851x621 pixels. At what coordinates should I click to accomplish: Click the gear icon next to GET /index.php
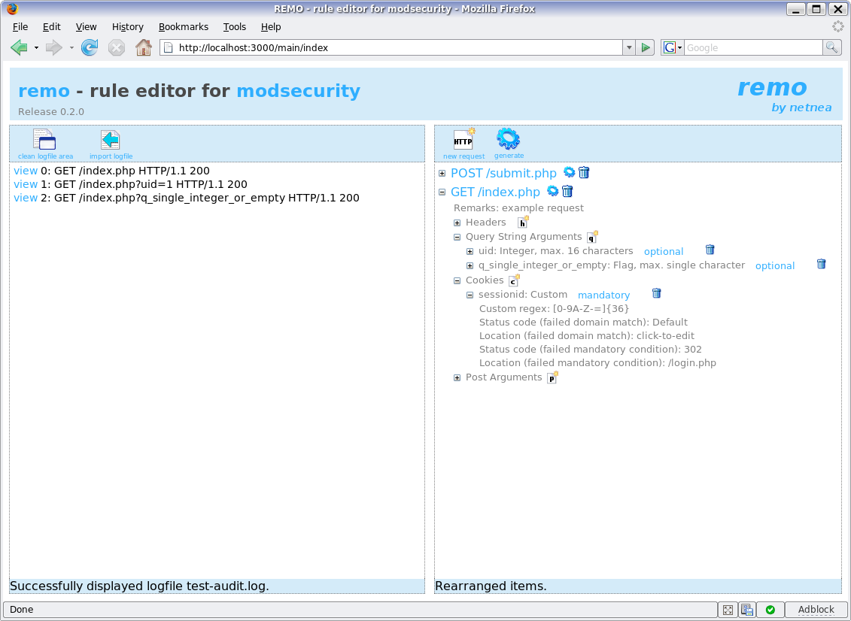click(552, 191)
